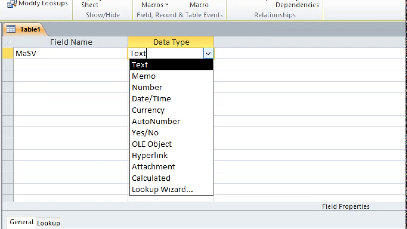Choose Memo data type
Image resolution: width=407 pixels, height=229 pixels.
(171, 76)
